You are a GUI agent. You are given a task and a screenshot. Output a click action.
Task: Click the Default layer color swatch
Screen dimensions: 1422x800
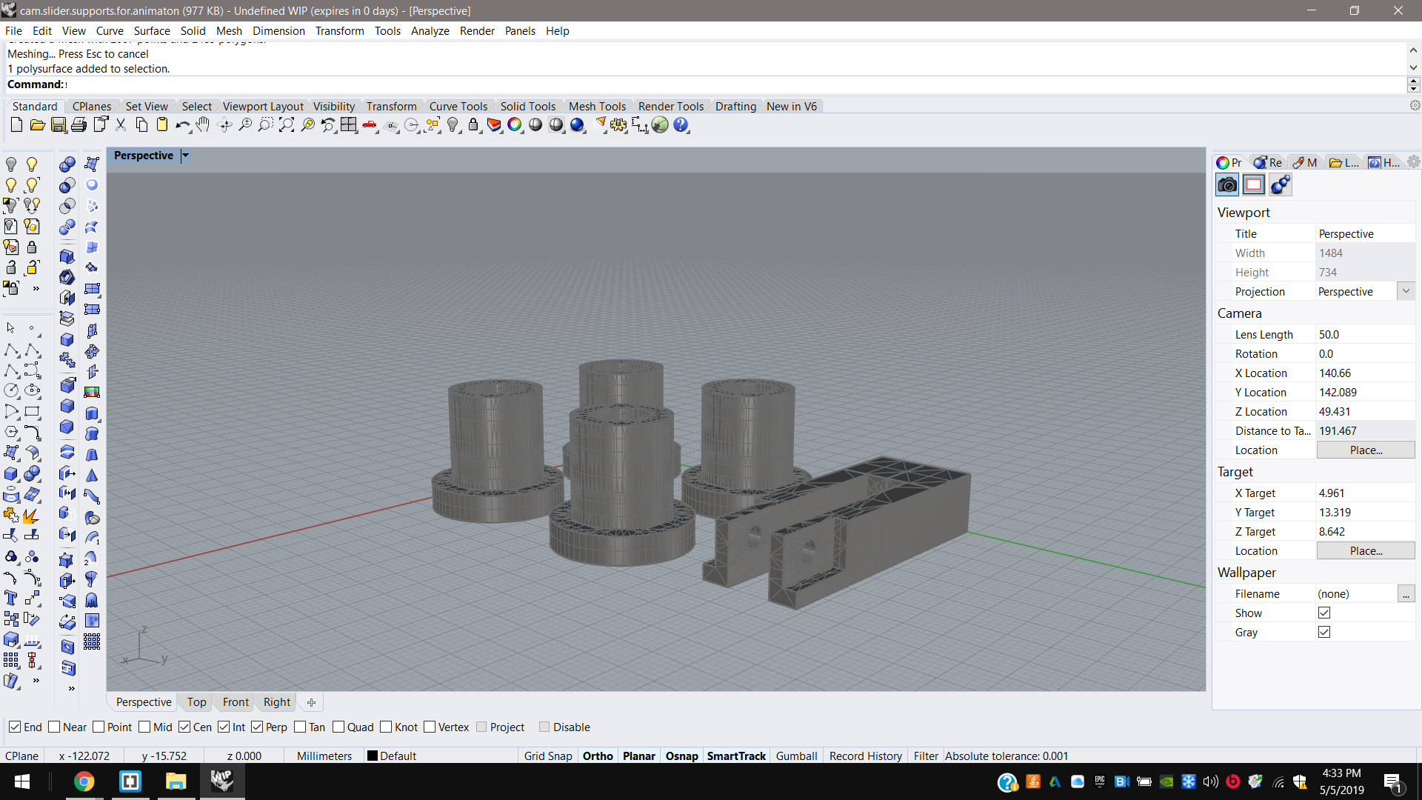(373, 756)
